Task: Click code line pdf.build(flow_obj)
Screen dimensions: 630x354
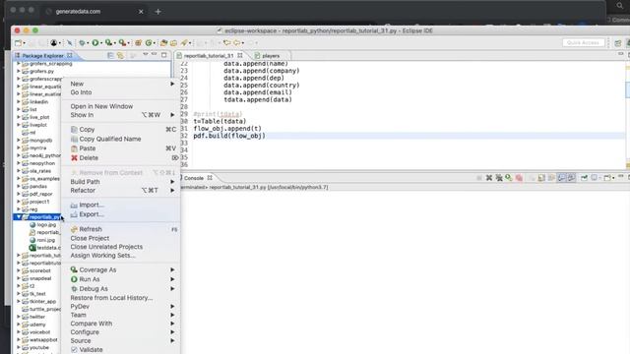Action: pos(229,136)
